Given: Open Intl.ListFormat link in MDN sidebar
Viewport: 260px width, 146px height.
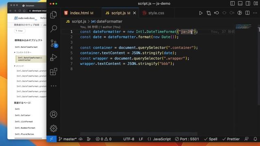Looking at the screenshot, I should [24, 122].
